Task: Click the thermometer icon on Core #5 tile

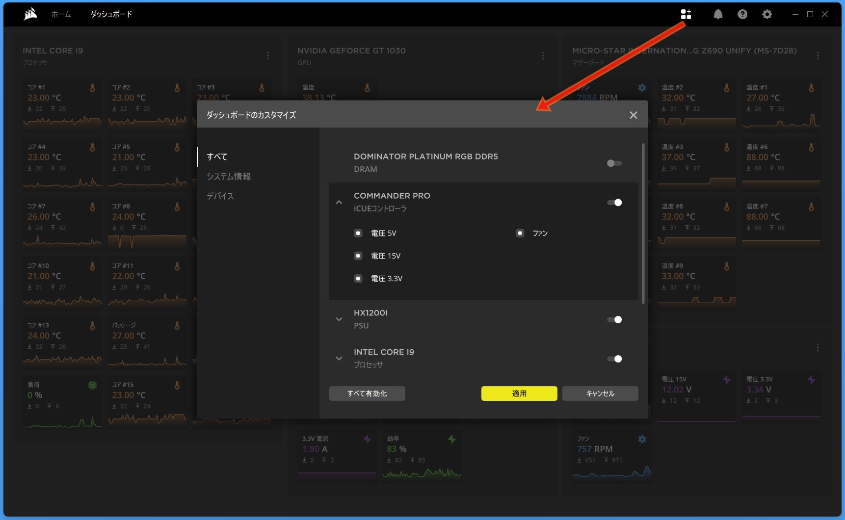Action: [x=177, y=147]
